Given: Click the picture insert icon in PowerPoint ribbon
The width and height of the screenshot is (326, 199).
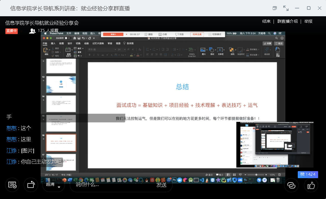Looking at the screenshot, I should pyautogui.click(x=203, y=50).
